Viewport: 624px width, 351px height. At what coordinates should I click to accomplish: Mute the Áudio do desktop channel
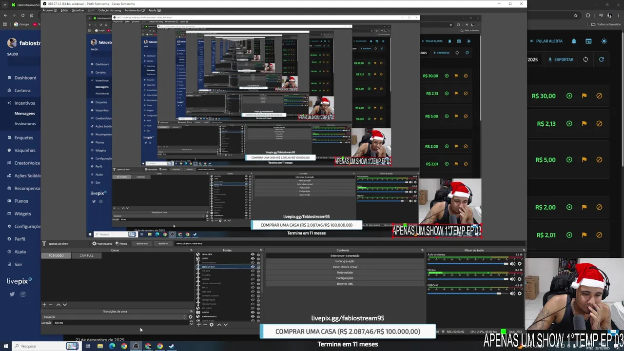click(x=512, y=264)
